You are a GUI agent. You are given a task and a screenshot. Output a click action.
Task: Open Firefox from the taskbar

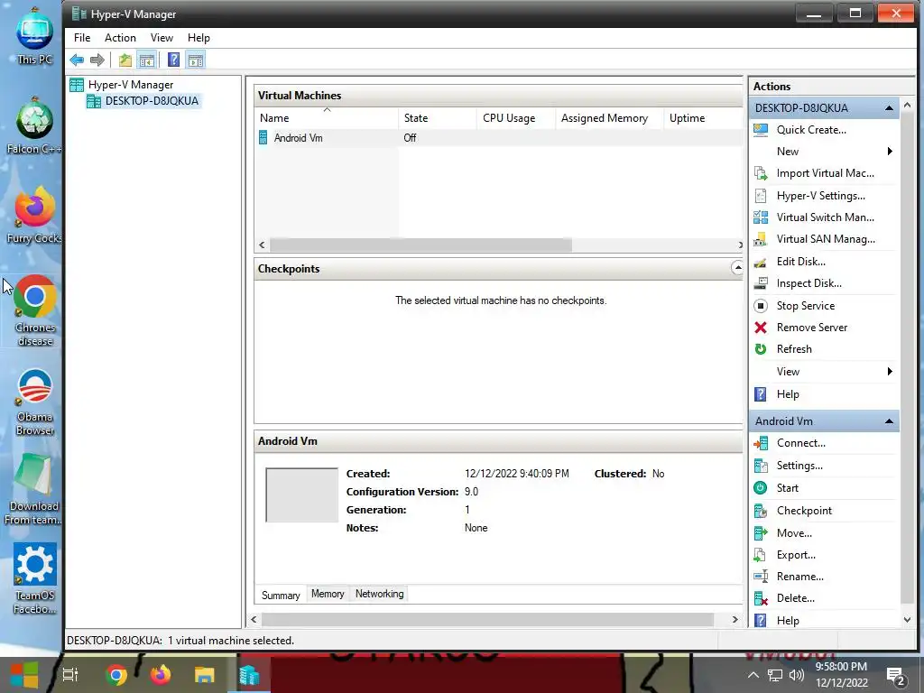[161, 675]
